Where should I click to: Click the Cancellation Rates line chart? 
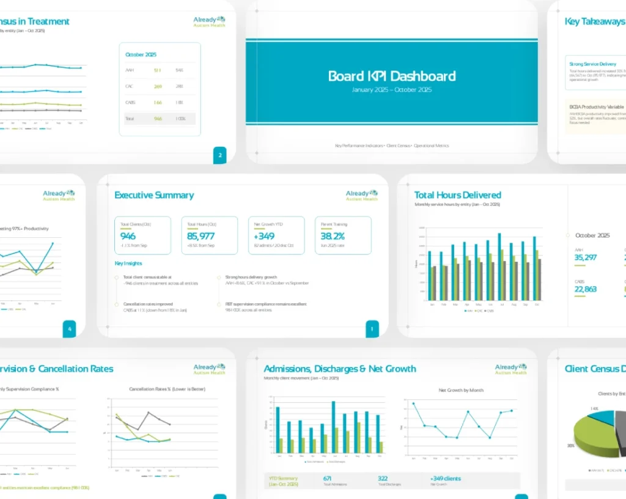click(161, 437)
